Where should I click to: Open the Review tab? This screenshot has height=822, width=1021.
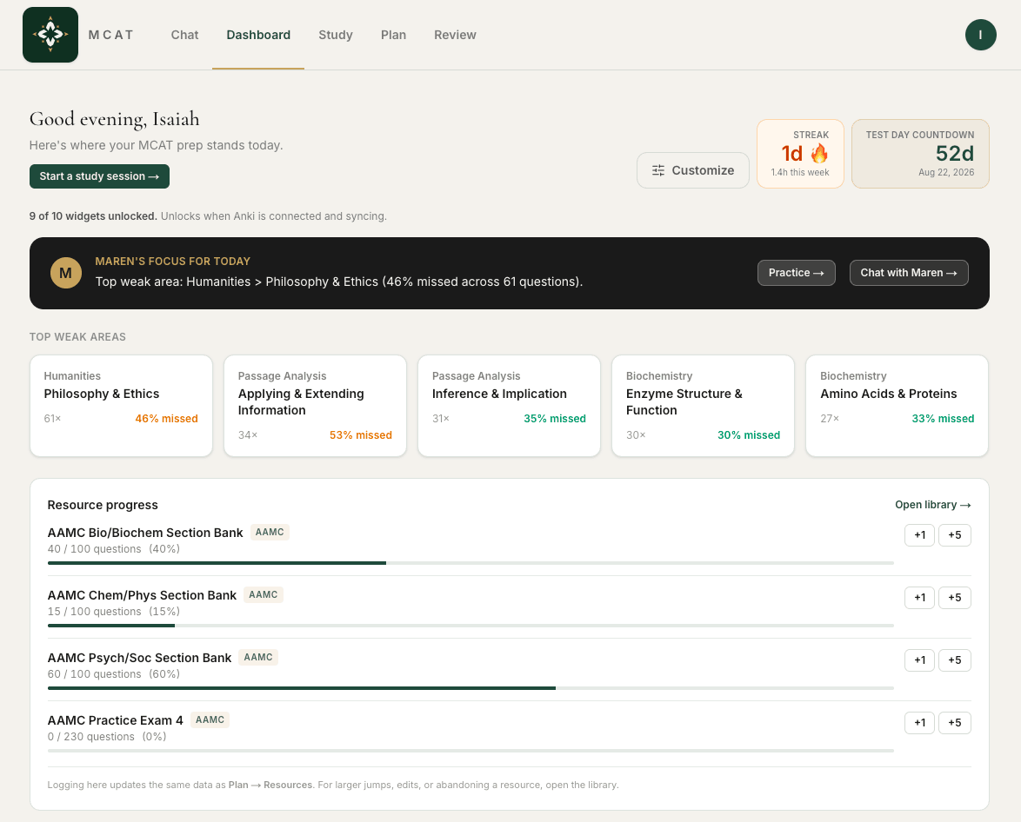pyautogui.click(x=455, y=35)
